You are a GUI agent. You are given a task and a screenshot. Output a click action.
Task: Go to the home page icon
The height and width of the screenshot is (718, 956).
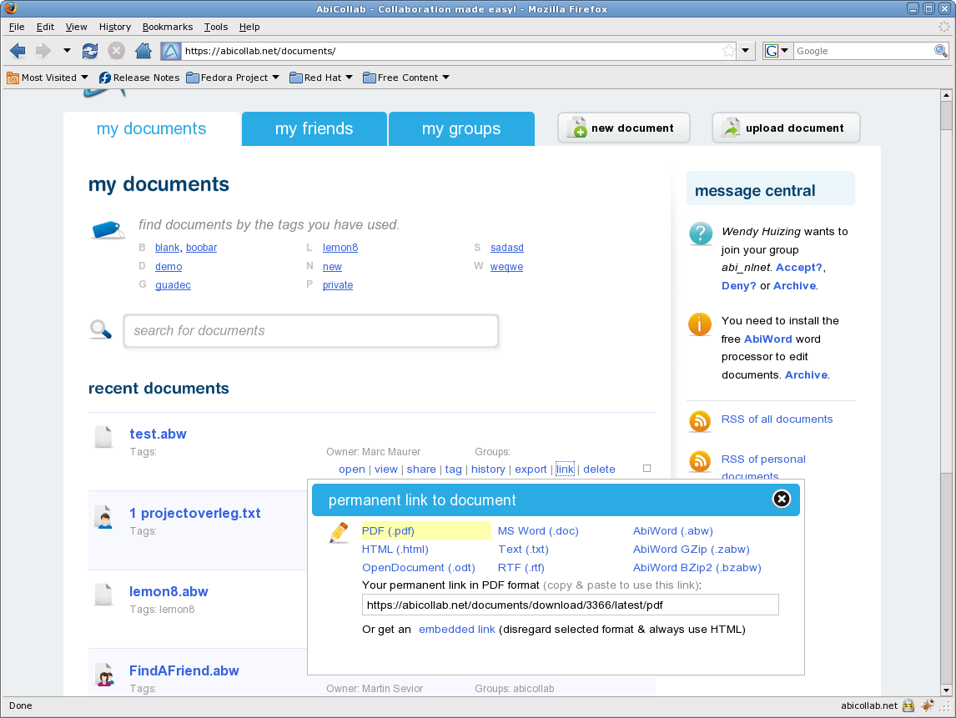tap(143, 51)
